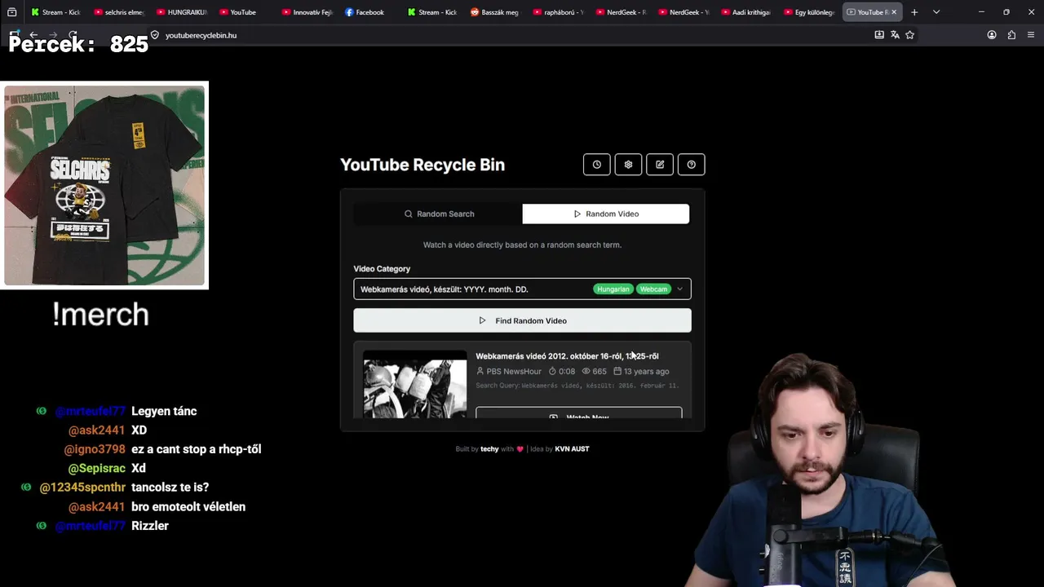1044x587 pixels.
Task: Switch to the Egy különleges browser tab
Action: tap(809, 12)
